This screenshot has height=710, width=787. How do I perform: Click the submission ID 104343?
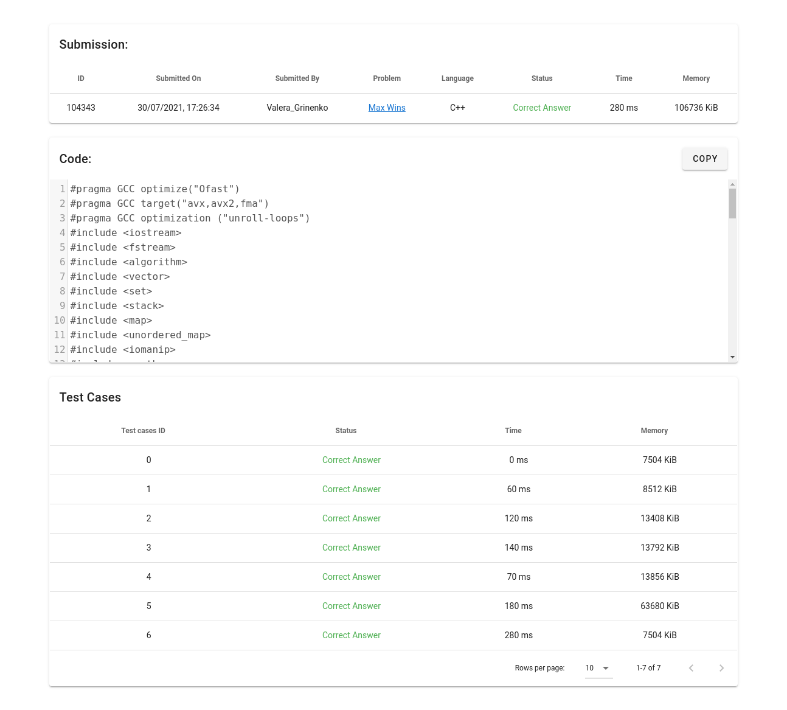pyautogui.click(x=81, y=108)
